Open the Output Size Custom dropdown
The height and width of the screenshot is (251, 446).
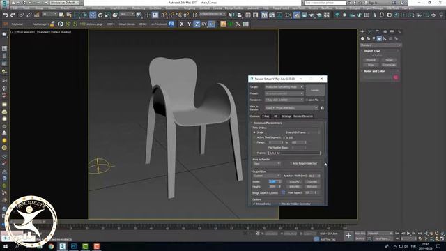pos(266,176)
